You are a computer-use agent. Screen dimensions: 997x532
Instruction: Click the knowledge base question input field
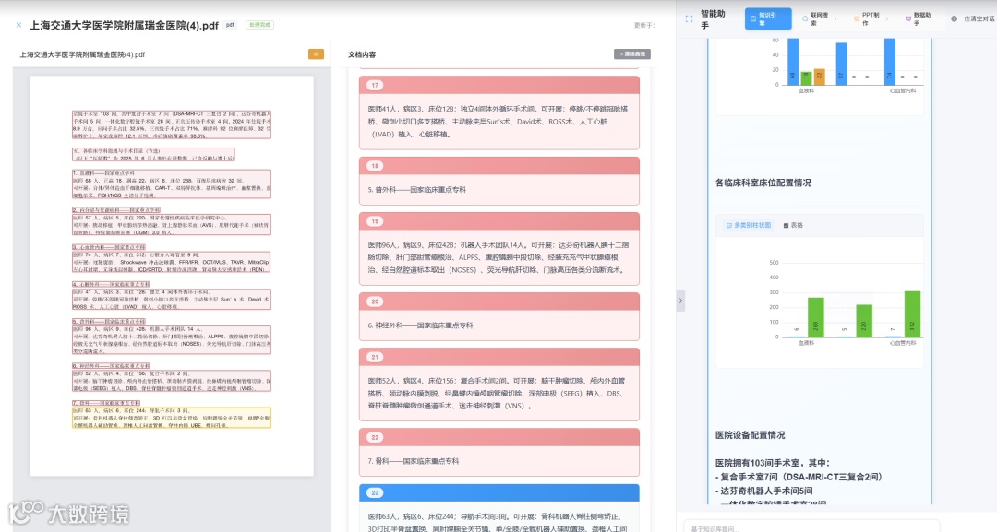coord(811,526)
